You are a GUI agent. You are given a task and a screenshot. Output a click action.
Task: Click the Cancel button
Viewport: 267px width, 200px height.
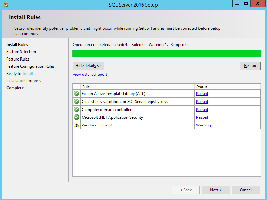[246, 190]
